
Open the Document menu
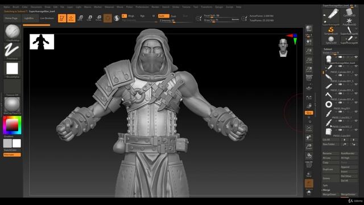(x=36, y=7)
